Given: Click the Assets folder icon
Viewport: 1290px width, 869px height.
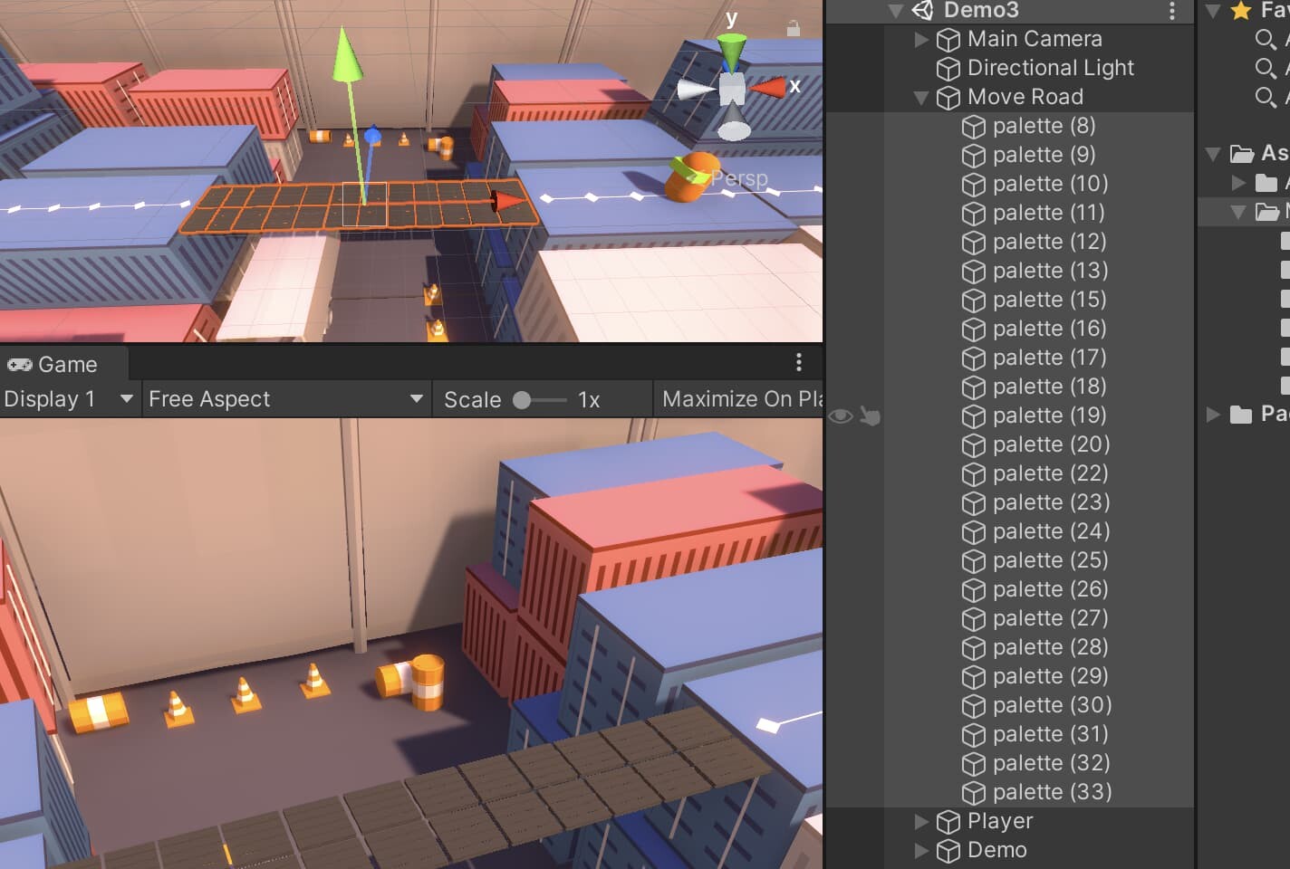Looking at the screenshot, I should (1242, 154).
